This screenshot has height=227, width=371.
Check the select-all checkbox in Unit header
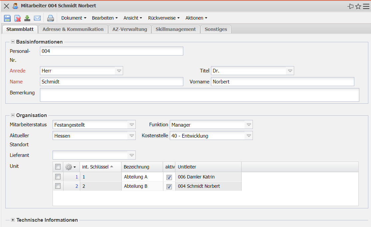point(58,167)
